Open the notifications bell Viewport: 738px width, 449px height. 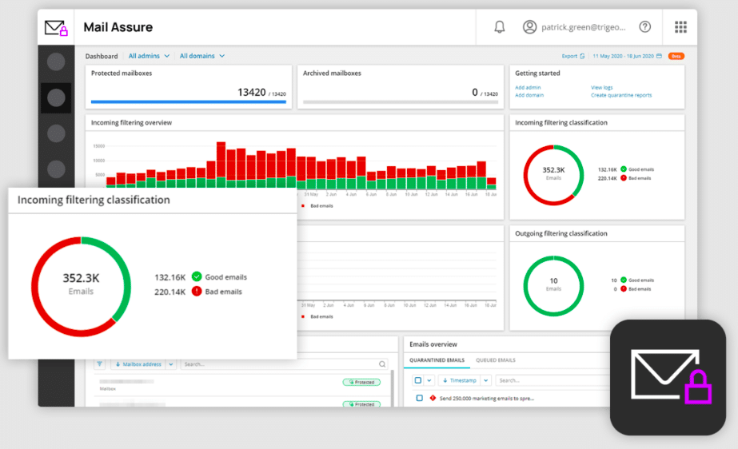(500, 27)
